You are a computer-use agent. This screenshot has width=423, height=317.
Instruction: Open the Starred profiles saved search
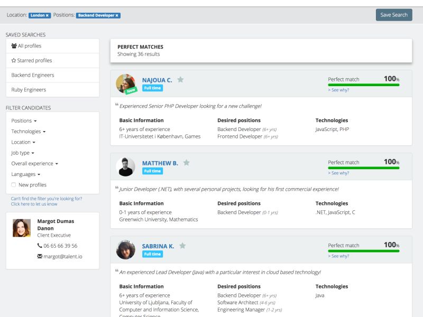(32, 61)
